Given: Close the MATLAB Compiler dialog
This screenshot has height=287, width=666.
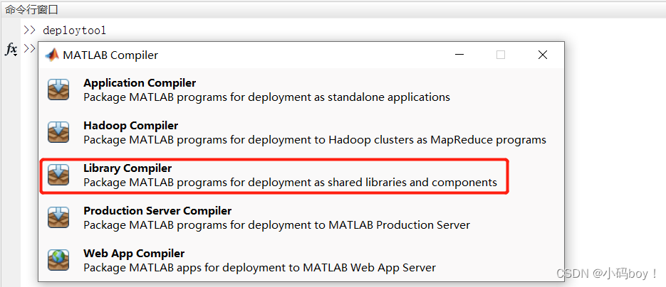Looking at the screenshot, I should point(543,55).
